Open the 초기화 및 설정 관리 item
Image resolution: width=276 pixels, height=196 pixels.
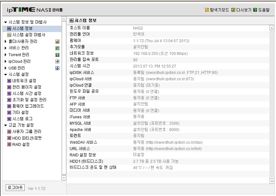29,100
